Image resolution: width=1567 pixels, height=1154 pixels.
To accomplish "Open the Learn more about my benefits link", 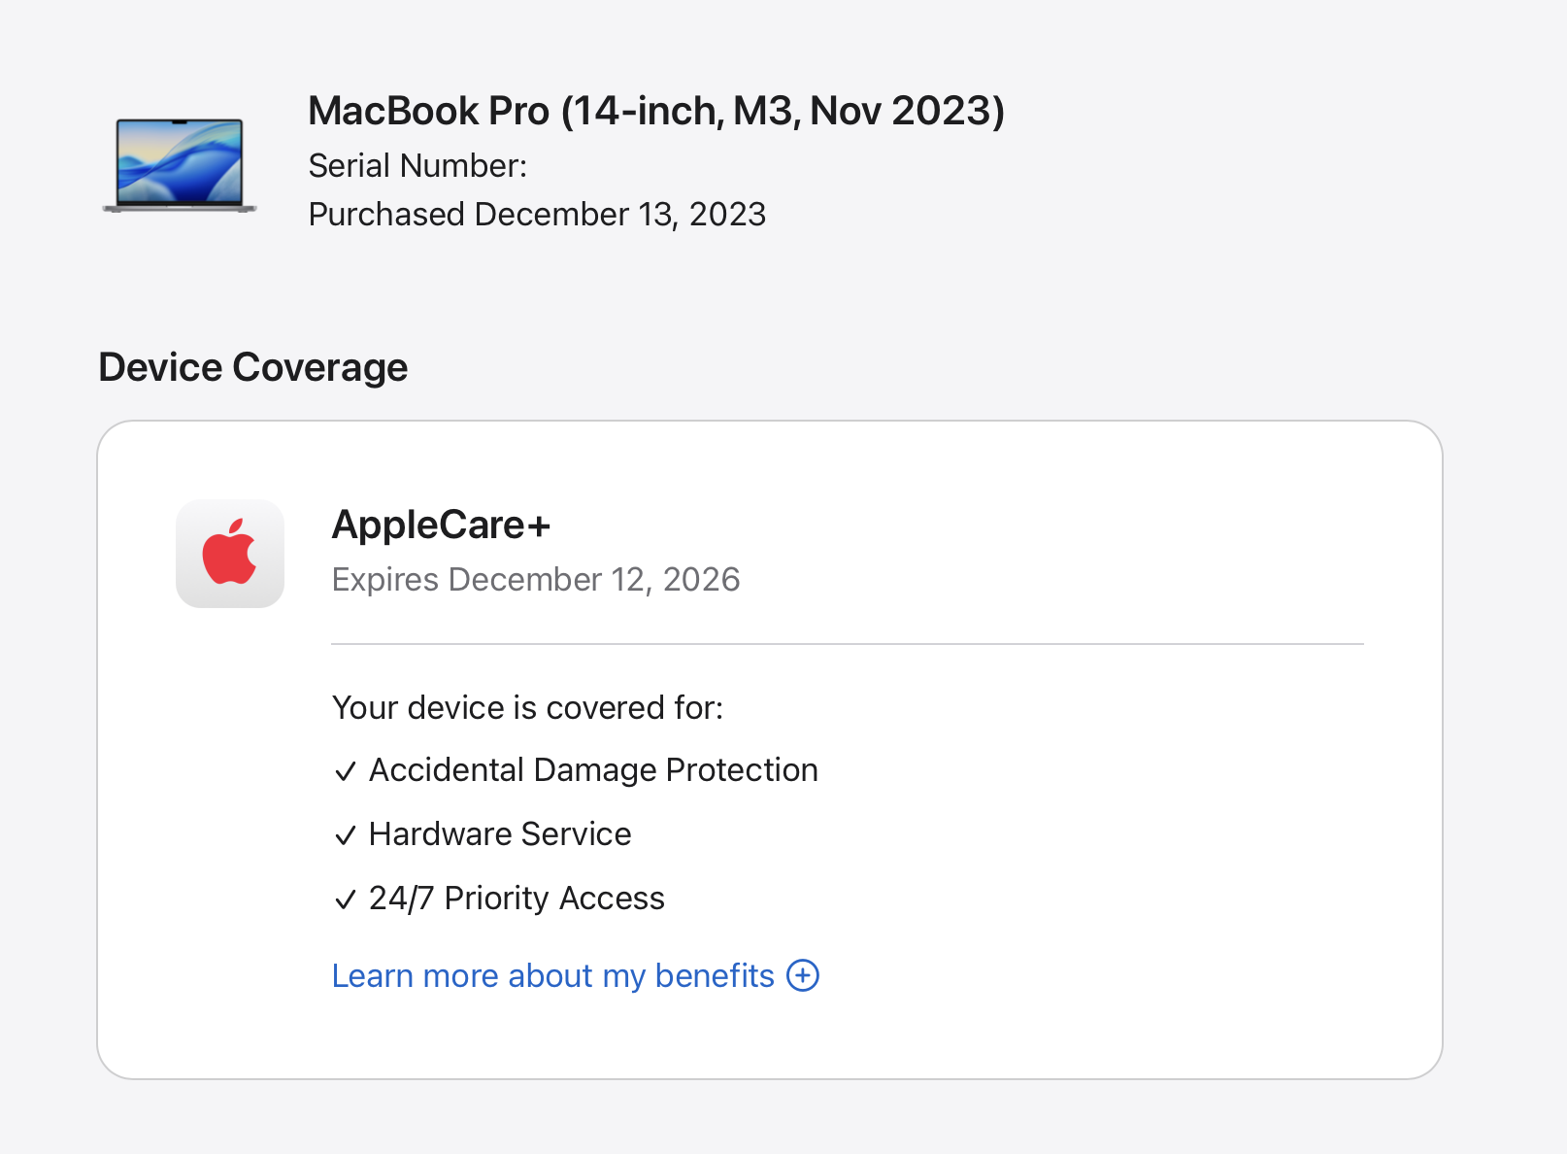I will coord(553,975).
